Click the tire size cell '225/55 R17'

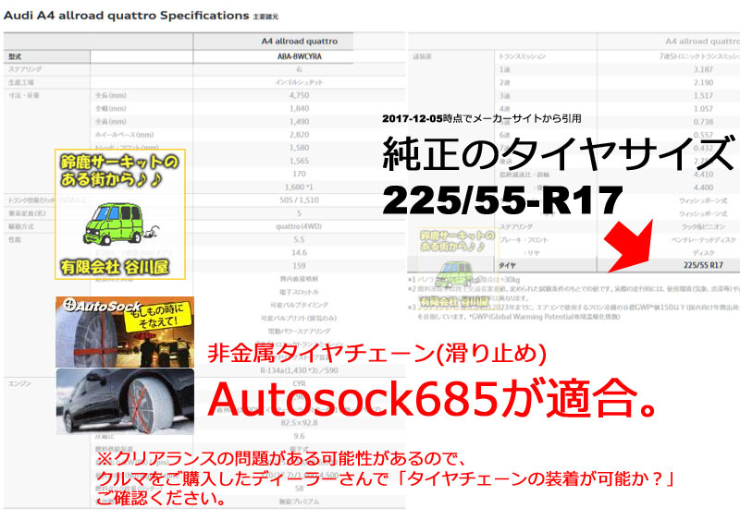(703, 265)
